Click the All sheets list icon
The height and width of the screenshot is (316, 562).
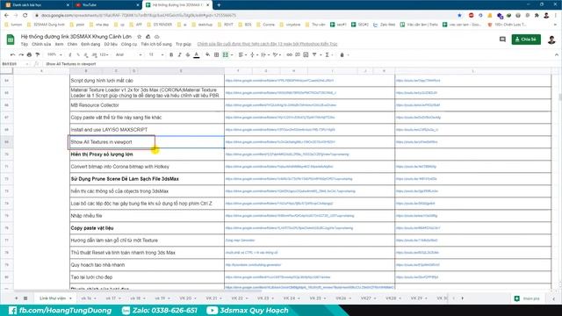pyautogui.click(x=25, y=298)
